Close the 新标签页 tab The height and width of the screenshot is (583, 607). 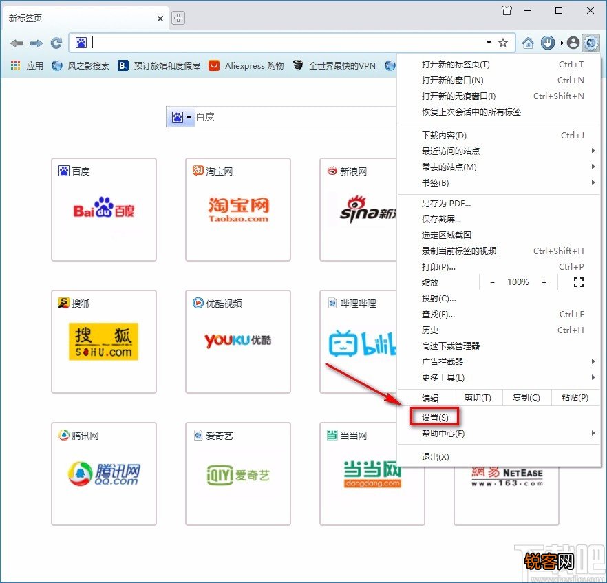coord(160,18)
